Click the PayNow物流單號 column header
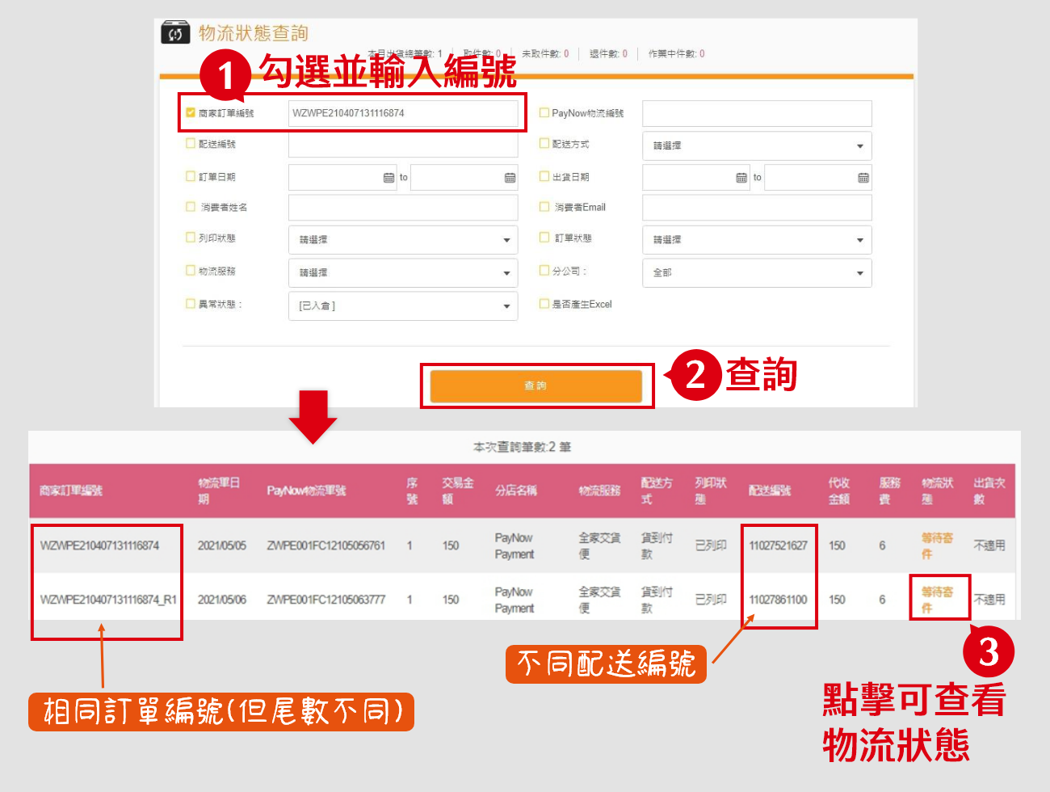The image size is (1050, 792). click(306, 491)
